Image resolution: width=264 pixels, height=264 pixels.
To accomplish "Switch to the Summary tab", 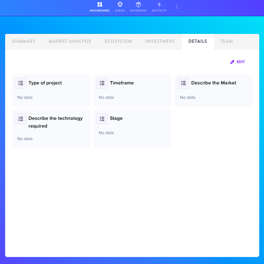I will [24, 41].
